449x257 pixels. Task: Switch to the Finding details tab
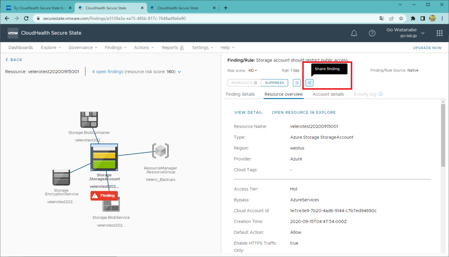tap(240, 94)
